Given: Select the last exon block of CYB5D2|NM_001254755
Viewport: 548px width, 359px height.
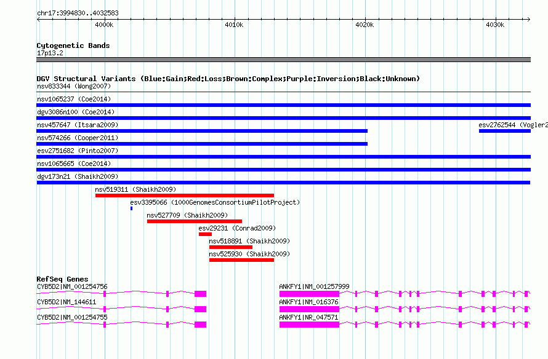Looking at the screenshot, I should (200, 325).
